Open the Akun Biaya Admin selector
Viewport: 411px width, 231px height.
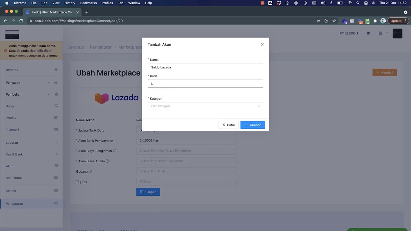pyautogui.click(x=186, y=161)
